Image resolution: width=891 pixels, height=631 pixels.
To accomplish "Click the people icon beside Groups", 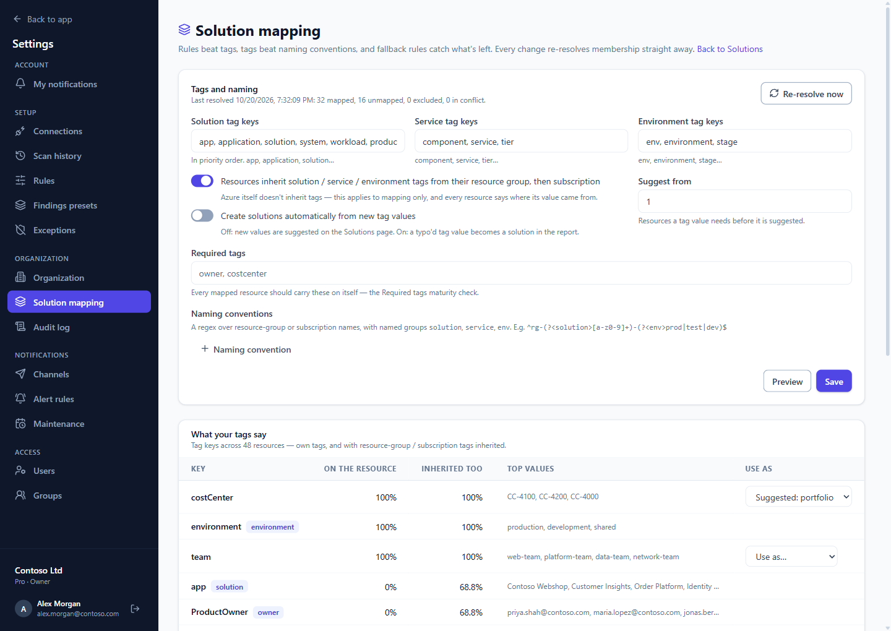I will click(x=20, y=496).
